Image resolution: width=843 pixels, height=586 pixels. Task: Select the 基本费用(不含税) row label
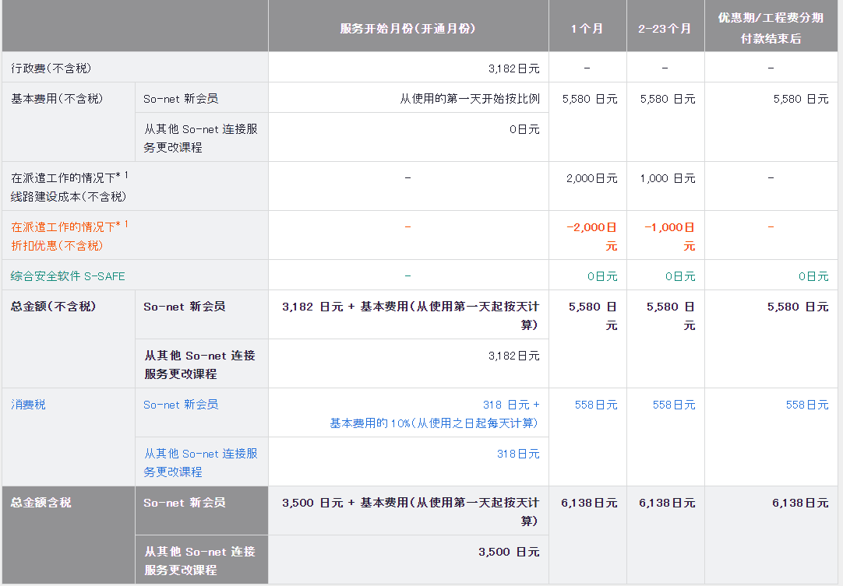[57, 99]
